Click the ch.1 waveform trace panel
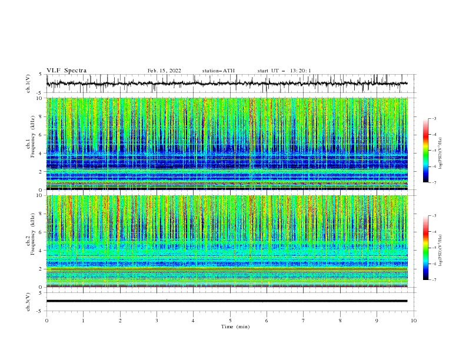The height and width of the screenshot is (360, 466). (x=231, y=84)
